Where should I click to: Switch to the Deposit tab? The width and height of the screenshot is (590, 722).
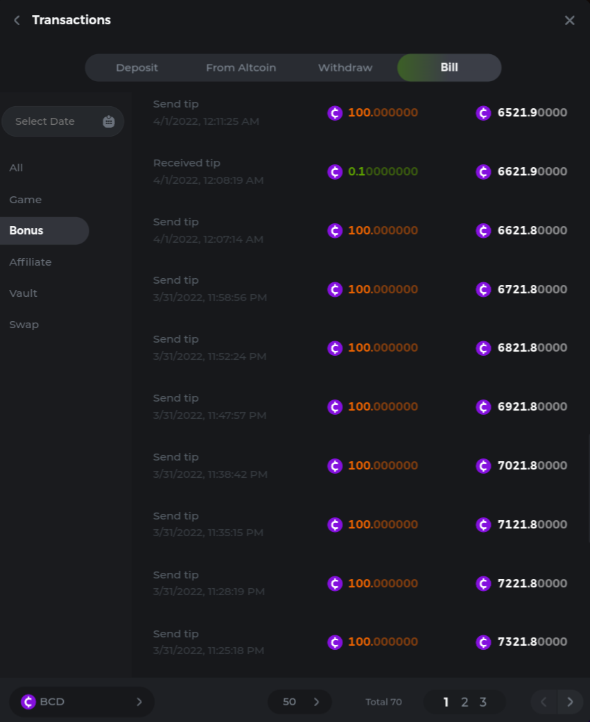point(137,68)
